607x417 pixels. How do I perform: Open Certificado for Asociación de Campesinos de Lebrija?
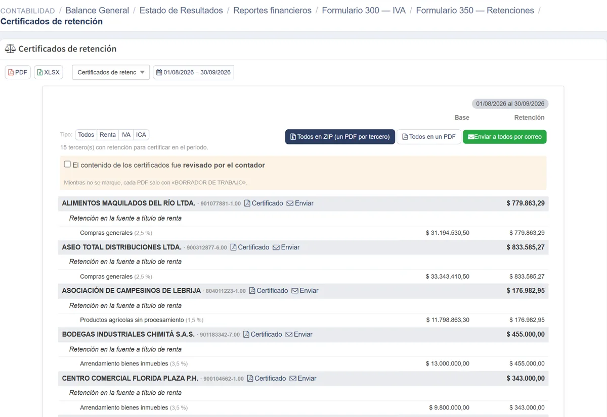pyautogui.click(x=269, y=291)
